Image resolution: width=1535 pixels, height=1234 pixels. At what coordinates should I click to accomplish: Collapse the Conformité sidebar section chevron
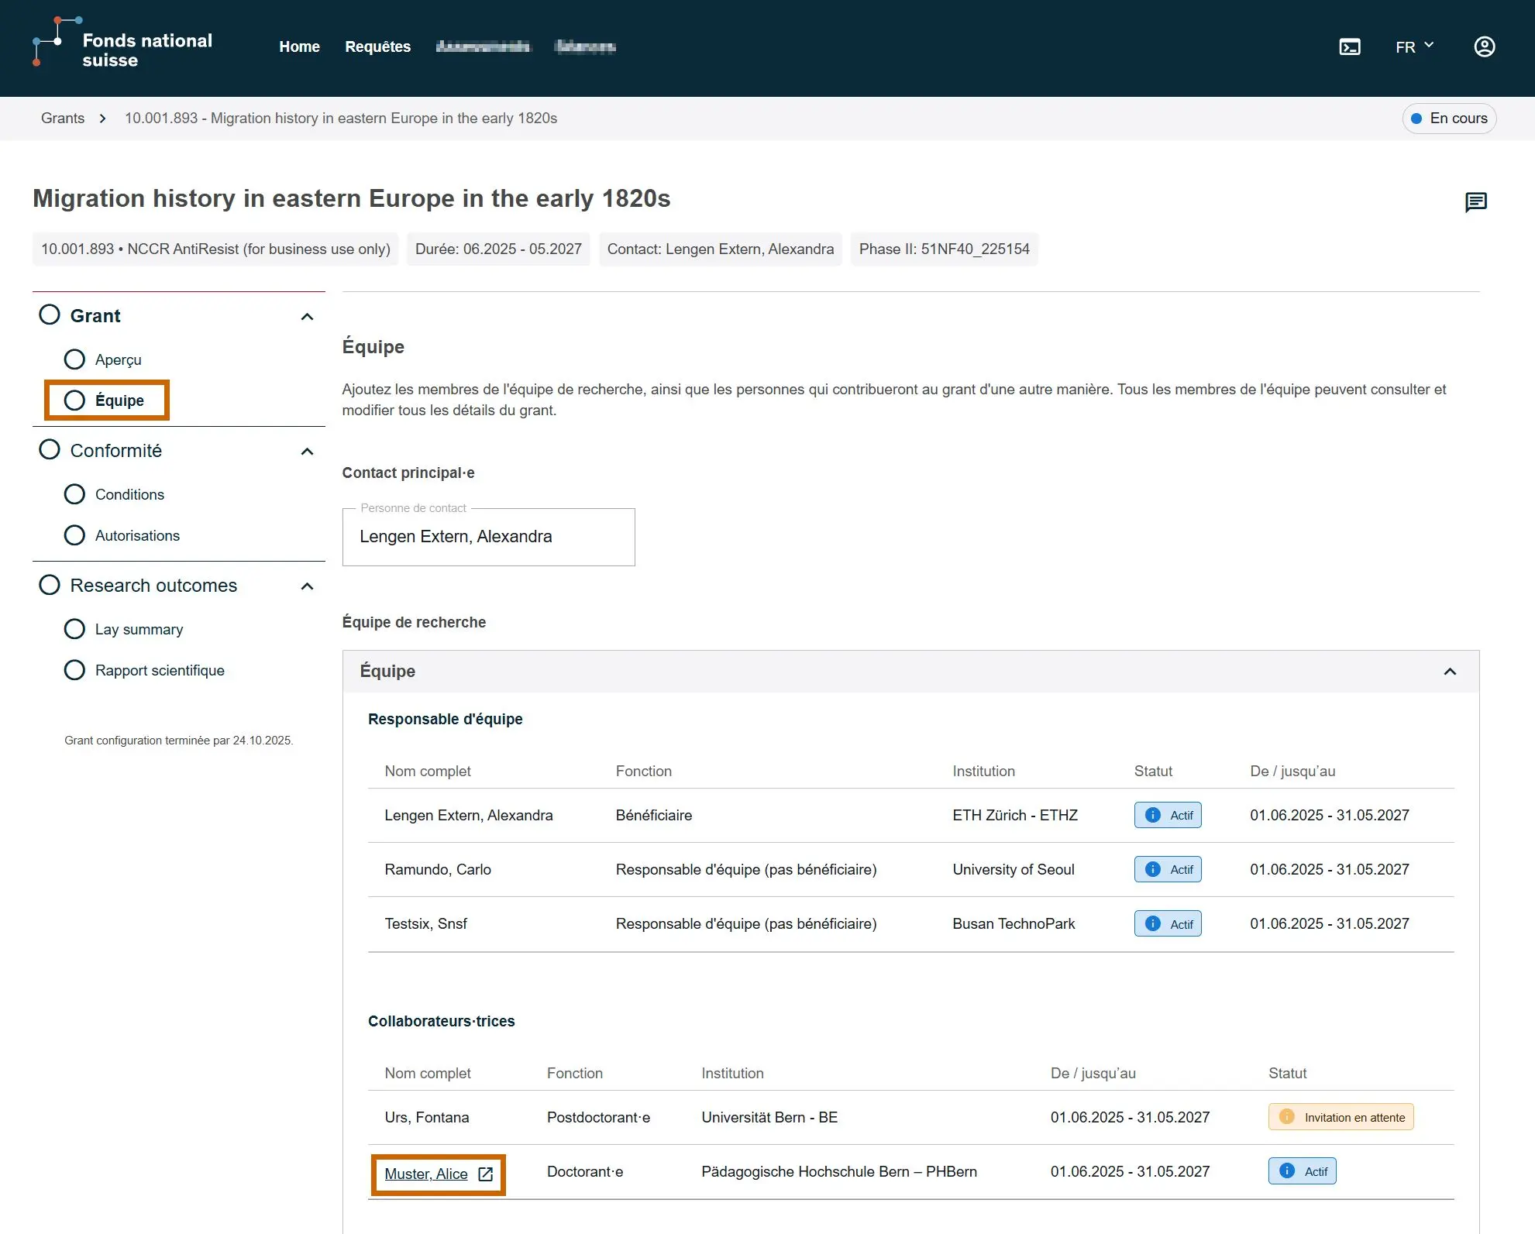click(x=307, y=452)
